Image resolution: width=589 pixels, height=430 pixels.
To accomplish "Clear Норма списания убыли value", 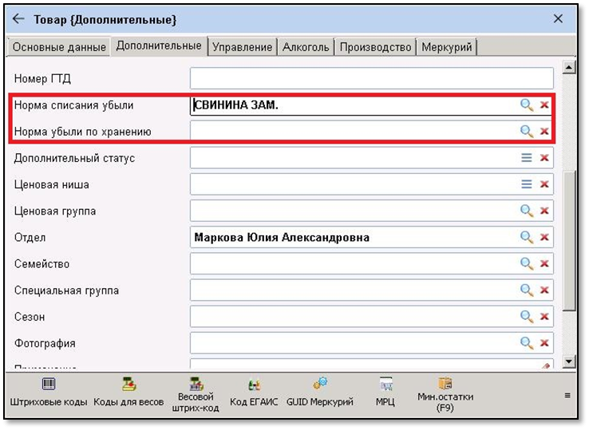I will click(544, 105).
